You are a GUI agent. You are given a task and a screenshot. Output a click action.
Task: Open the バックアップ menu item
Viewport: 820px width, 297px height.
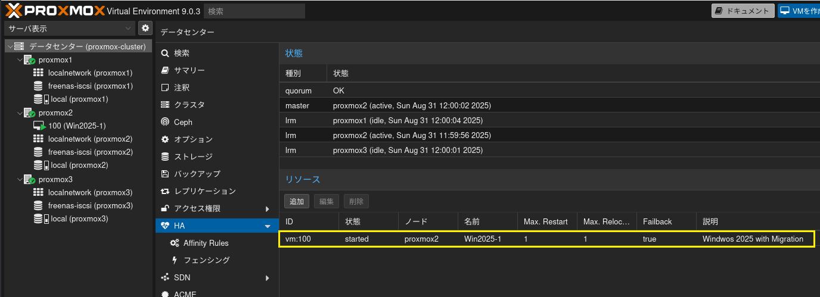tap(217, 174)
